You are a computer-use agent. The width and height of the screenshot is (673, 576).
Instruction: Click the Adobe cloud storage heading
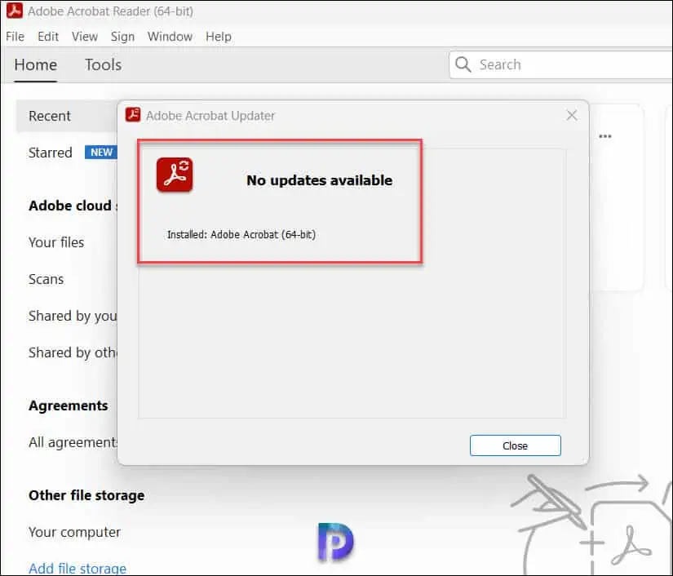pos(73,206)
